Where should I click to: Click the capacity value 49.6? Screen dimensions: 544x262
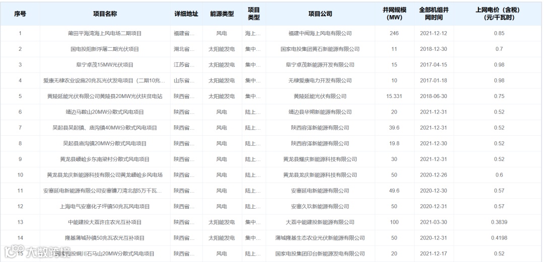click(x=394, y=191)
